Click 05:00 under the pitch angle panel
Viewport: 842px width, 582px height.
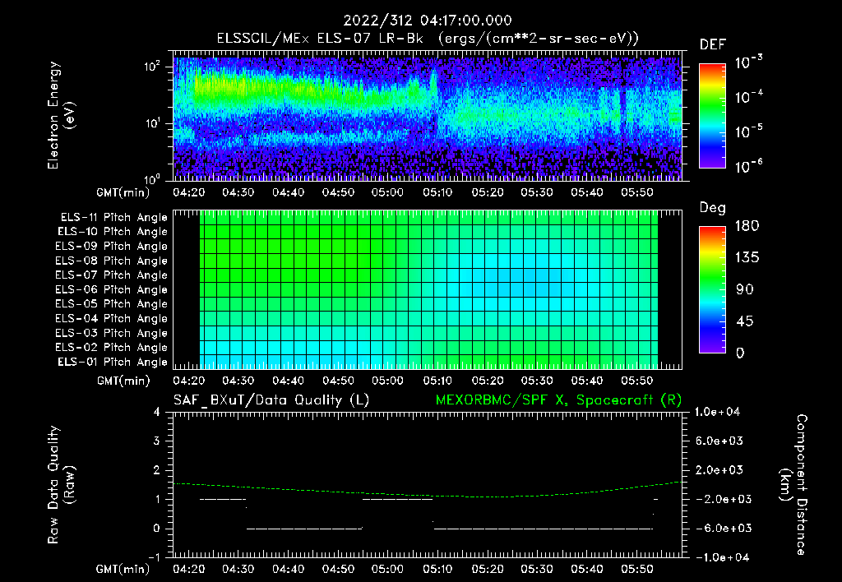coord(387,381)
